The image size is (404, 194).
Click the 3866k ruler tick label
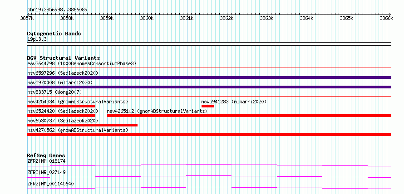pyautogui.click(x=386, y=19)
